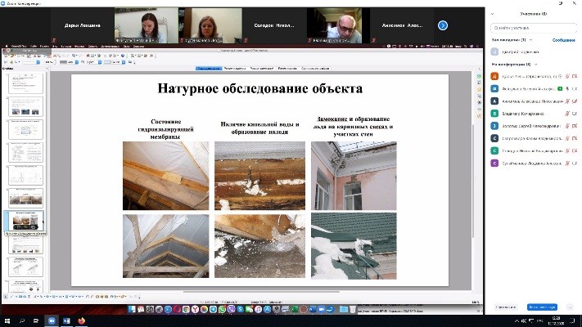Click Сообщение link in waiting room
Viewport: 582px width, 327px height.
[563, 40]
